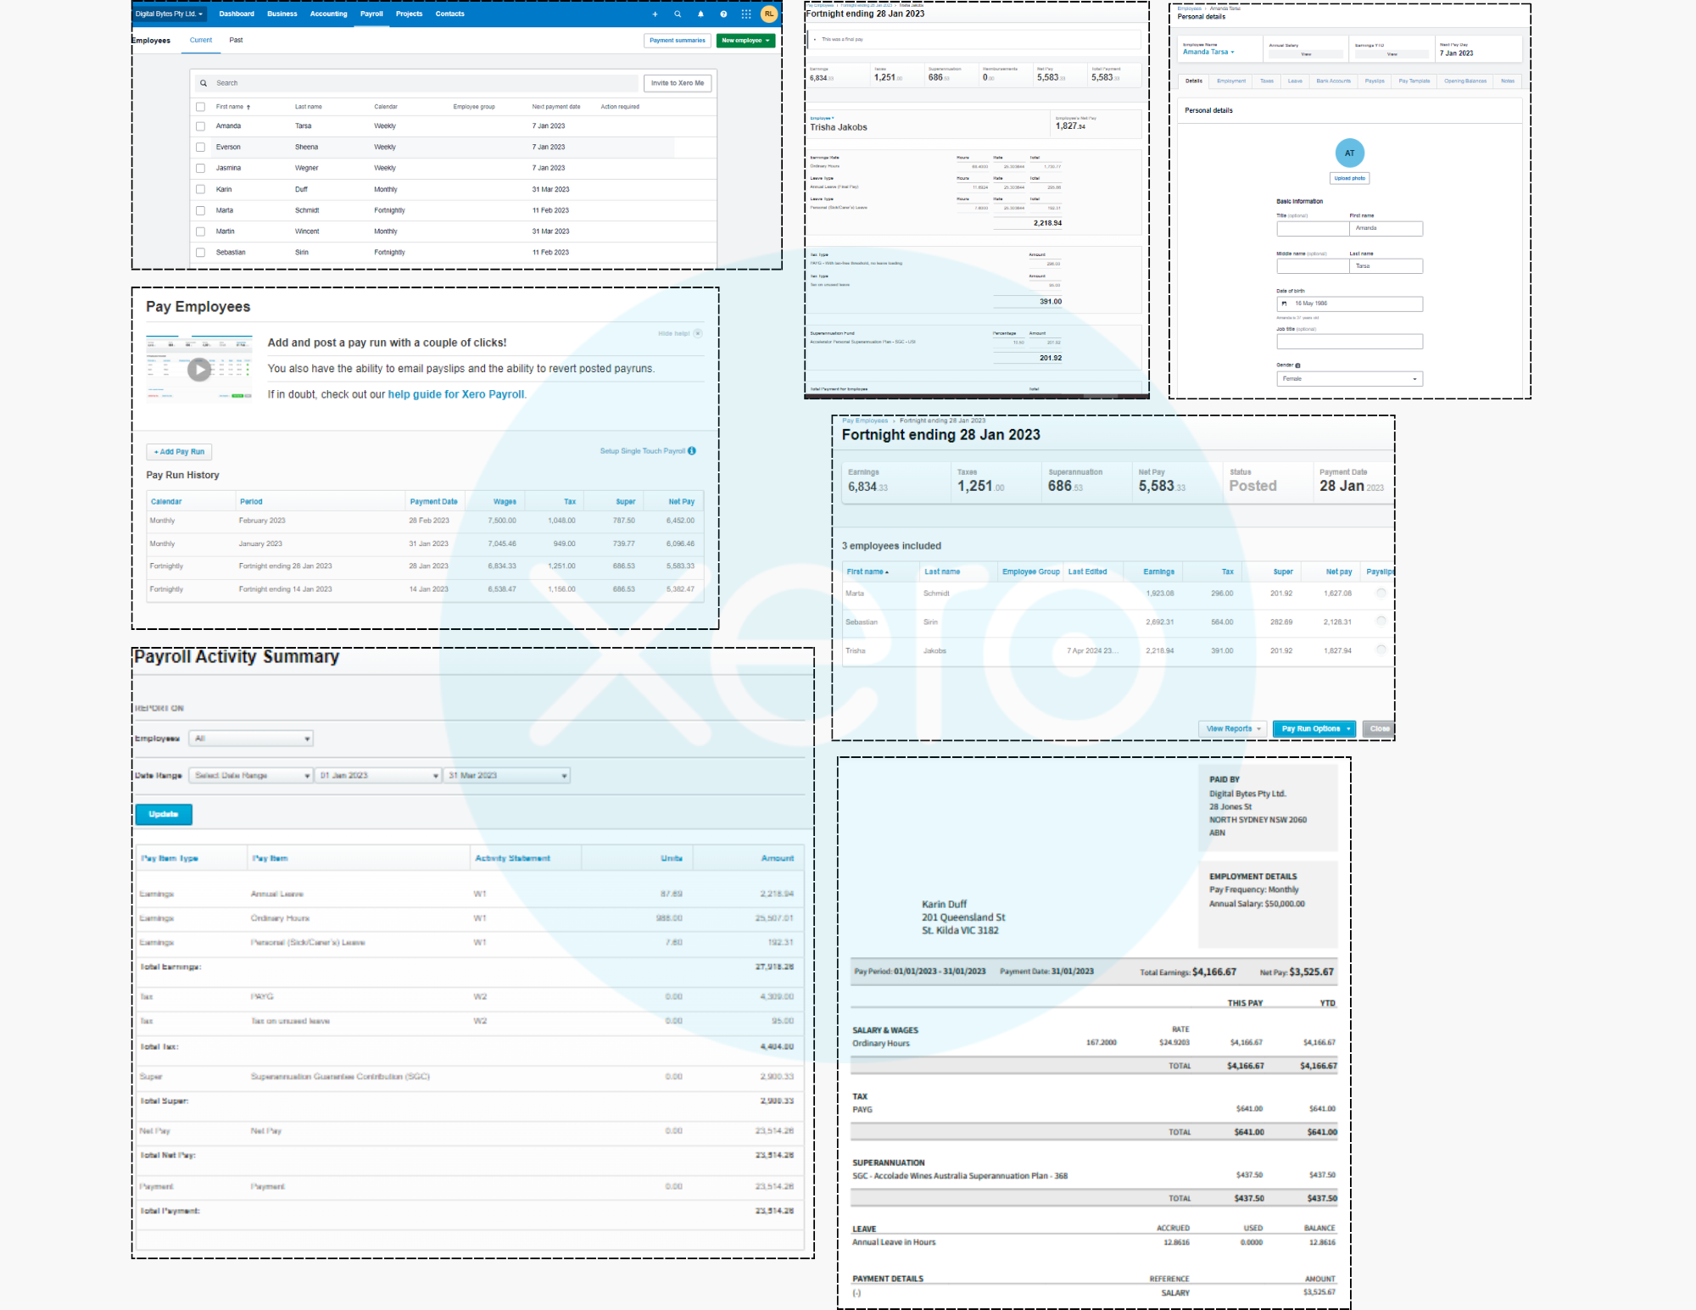
Task: Click the plus create-new icon in header
Action: point(655,14)
